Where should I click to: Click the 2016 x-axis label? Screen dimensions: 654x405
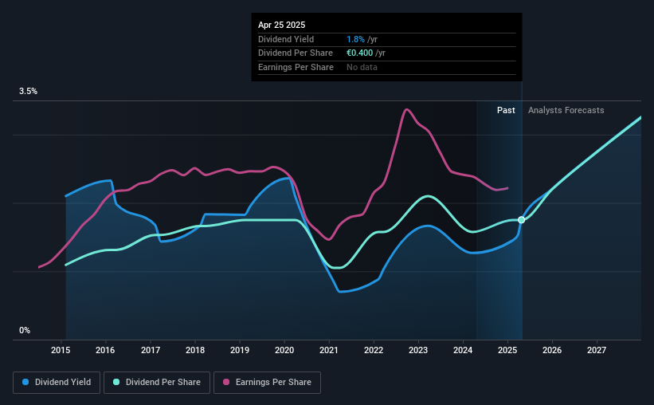pos(105,350)
